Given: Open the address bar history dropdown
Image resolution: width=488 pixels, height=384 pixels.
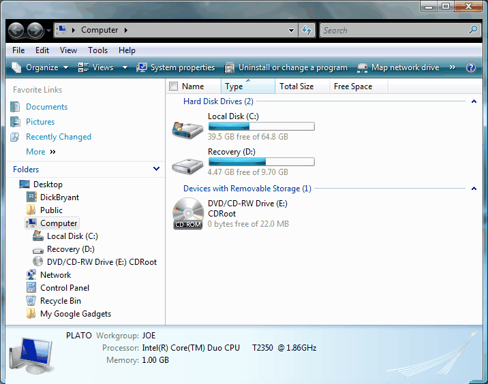Looking at the screenshot, I should point(291,30).
